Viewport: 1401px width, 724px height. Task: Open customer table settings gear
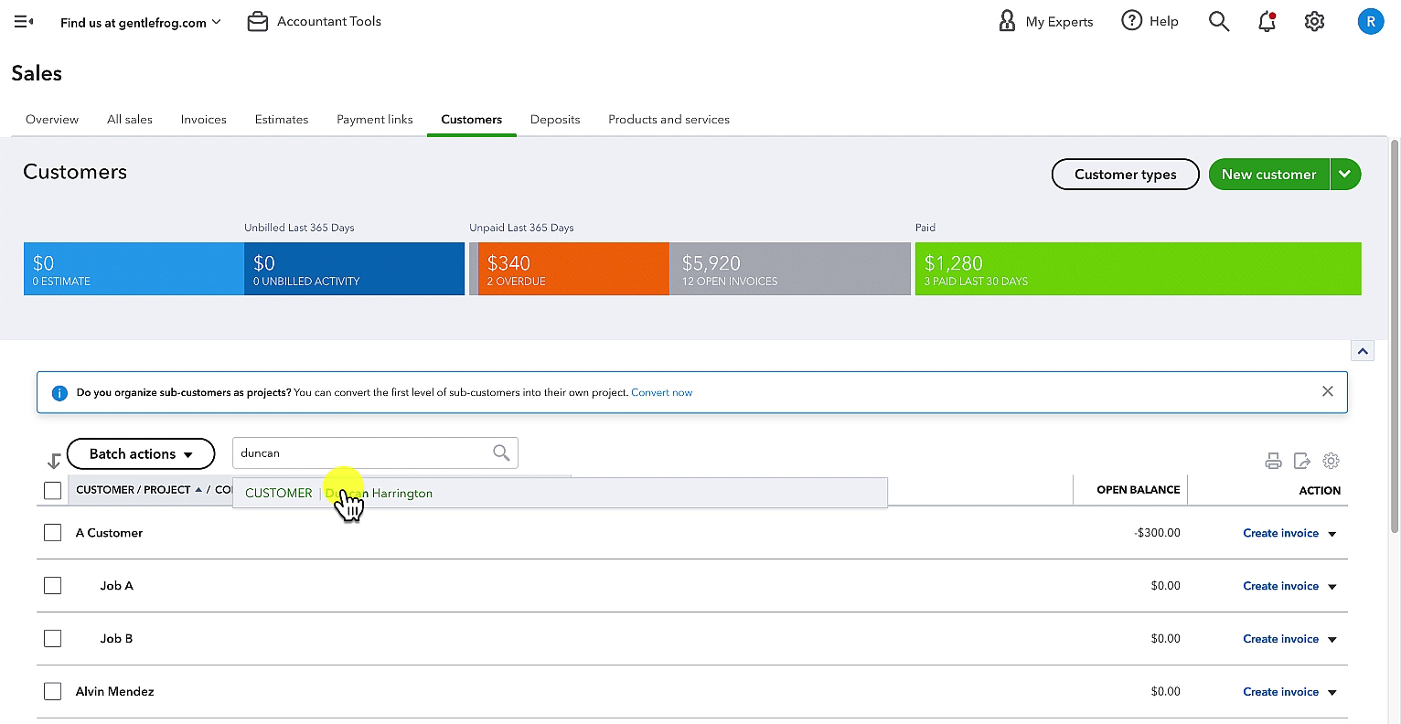(x=1331, y=461)
